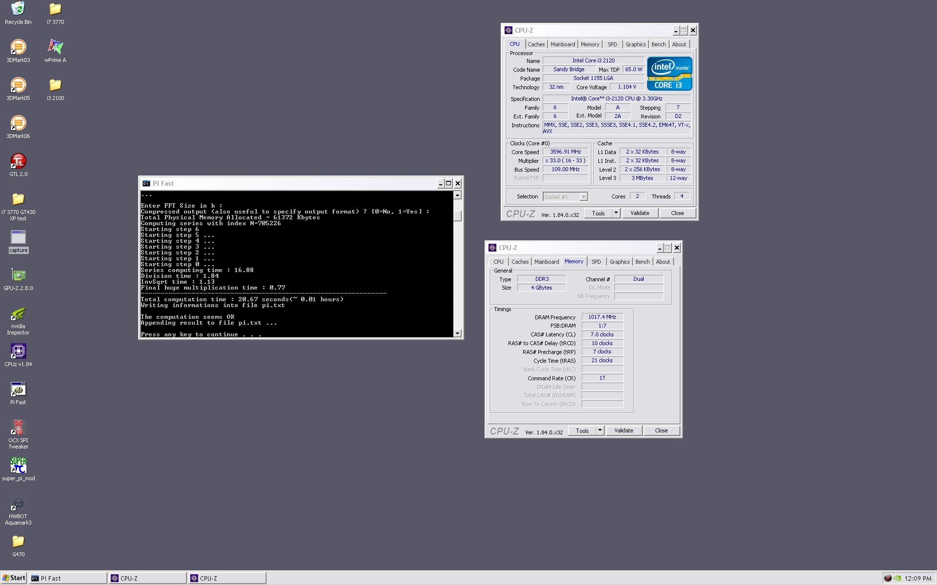Launch the 3DMark05 shortcut icon

[18, 85]
